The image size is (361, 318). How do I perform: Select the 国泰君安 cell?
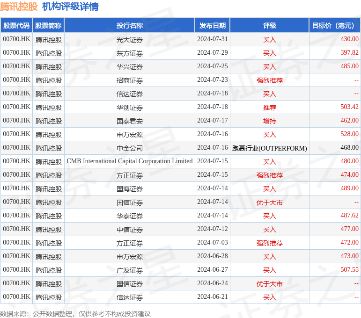pos(130,121)
